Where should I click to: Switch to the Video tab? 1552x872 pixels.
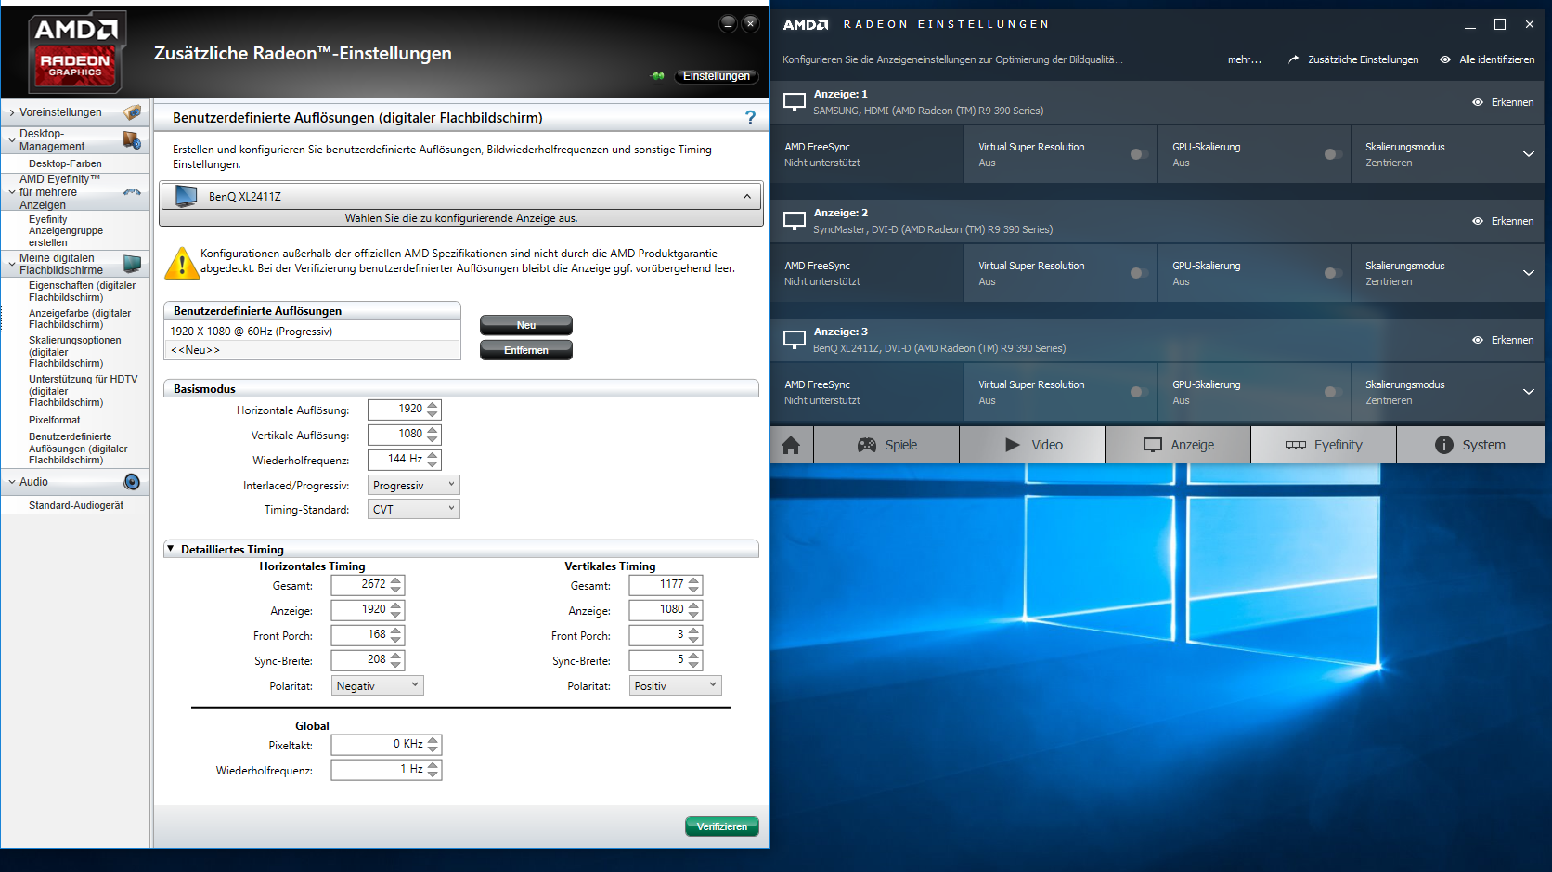click(1033, 445)
